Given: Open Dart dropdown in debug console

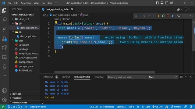Looking at the screenshot, I should click(x=163, y=77).
